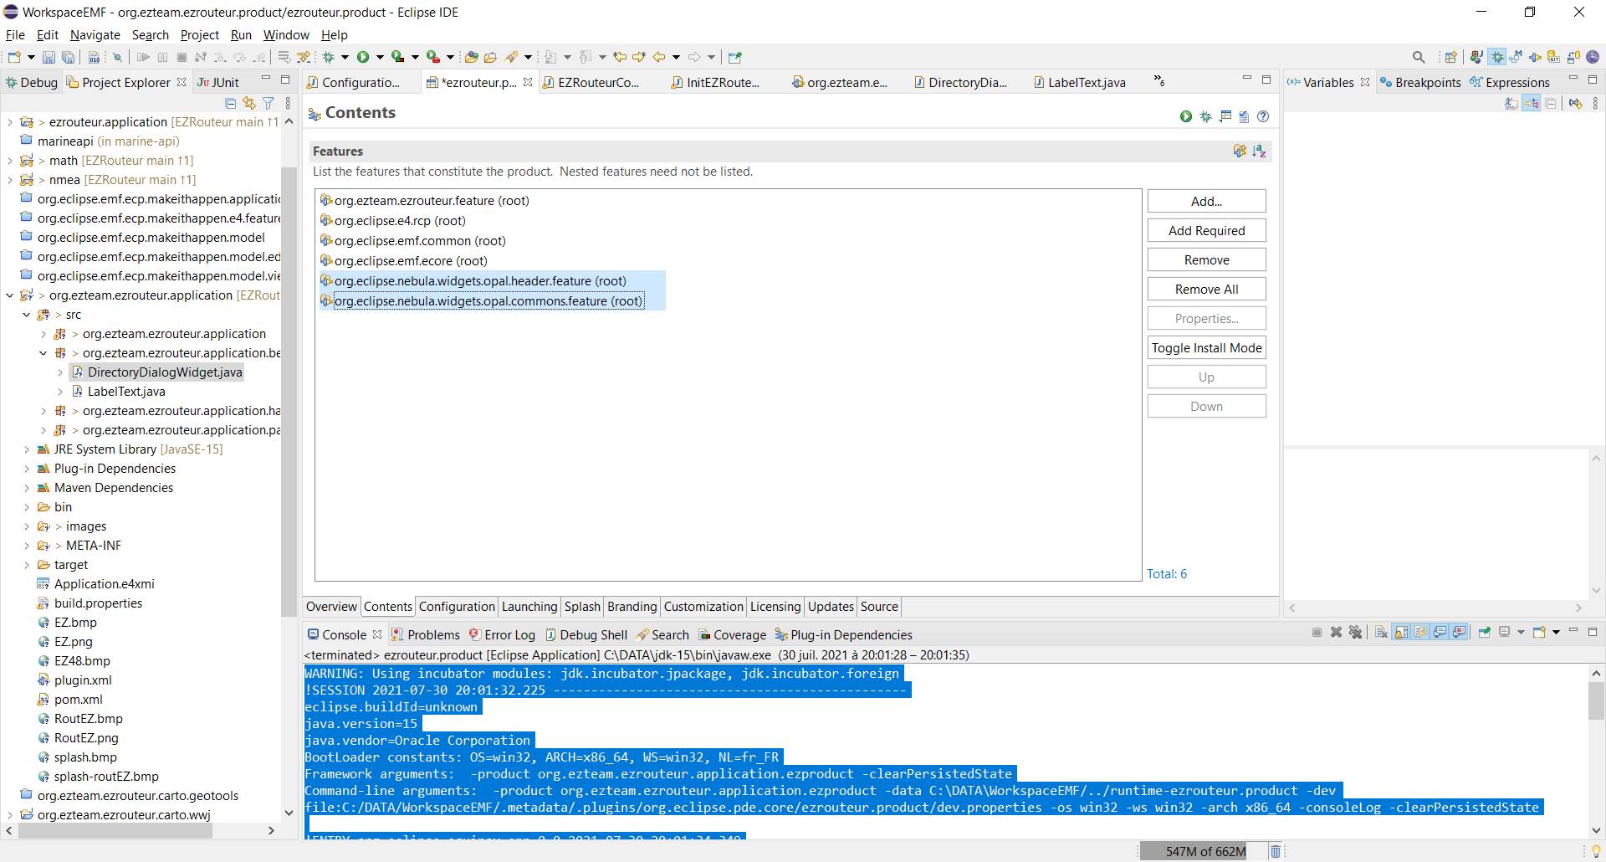Image resolution: width=1606 pixels, height=862 pixels.
Task: Launch the product with the green run icon in the Contents header
Action: (1186, 116)
